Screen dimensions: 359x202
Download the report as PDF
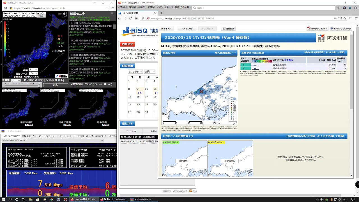click(x=317, y=28)
